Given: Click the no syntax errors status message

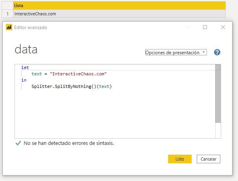Looking at the screenshot, I should pos(69,143).
